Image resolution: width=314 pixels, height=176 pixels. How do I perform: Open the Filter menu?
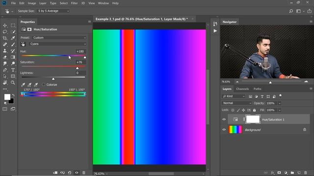click(x=74, y=3)
